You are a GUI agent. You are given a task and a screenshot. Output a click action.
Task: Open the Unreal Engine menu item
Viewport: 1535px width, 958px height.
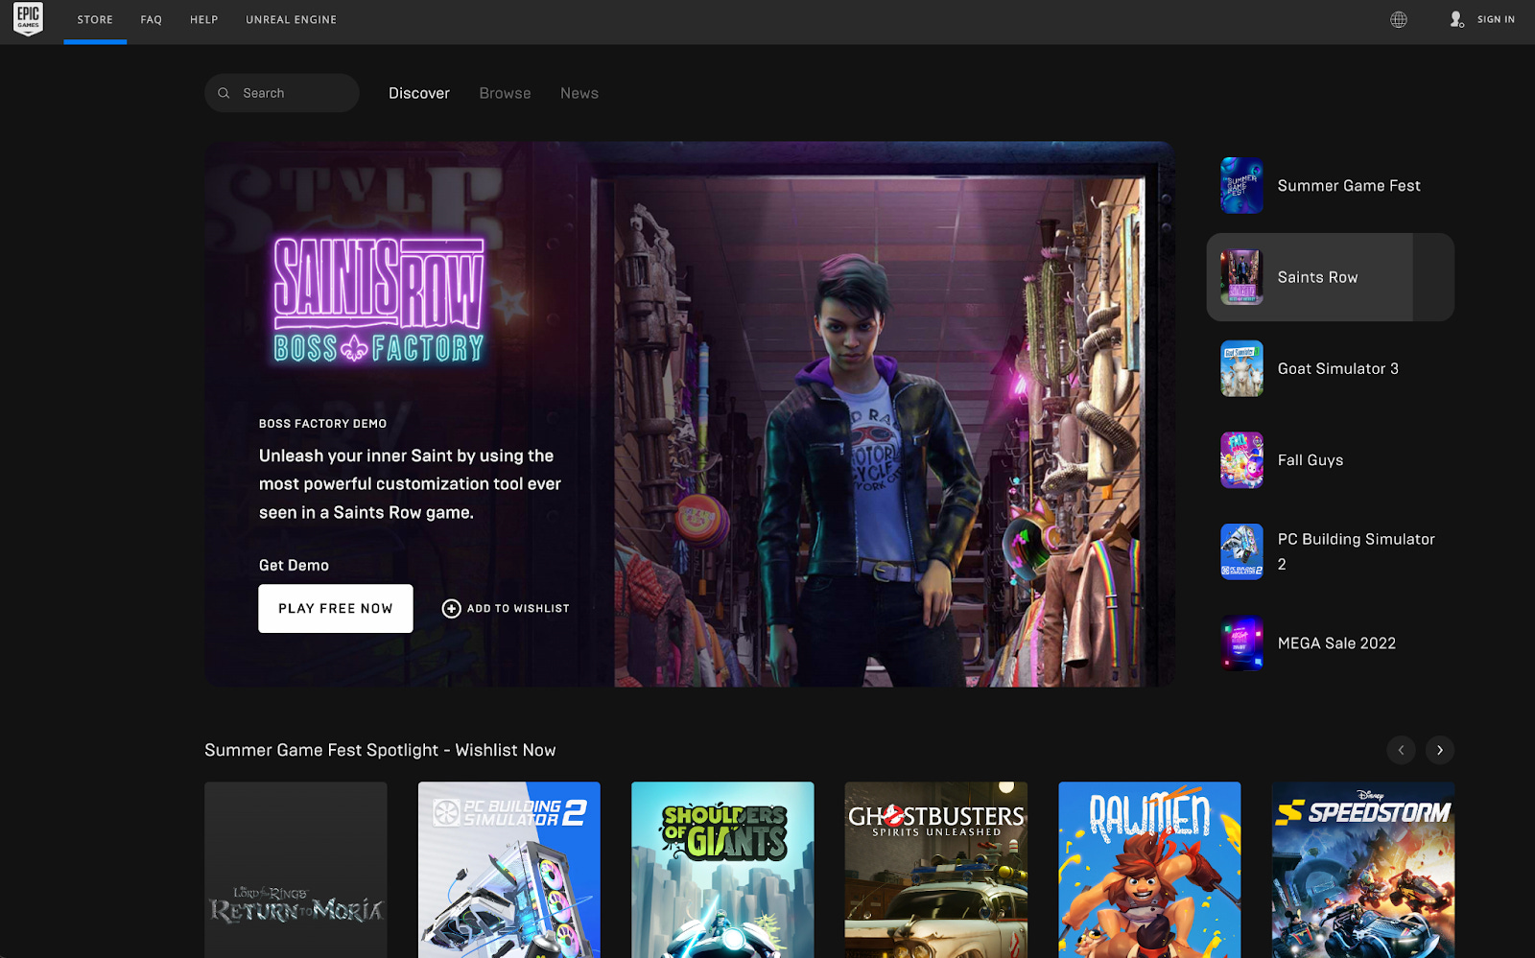coord(291,19)
